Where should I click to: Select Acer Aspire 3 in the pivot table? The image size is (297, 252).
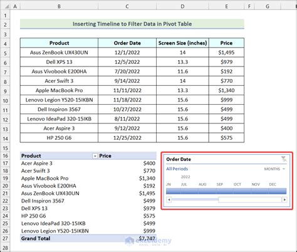pyautogui.click(x=59, y=164)
